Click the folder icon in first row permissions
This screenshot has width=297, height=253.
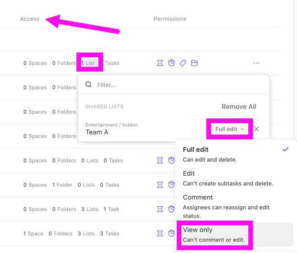(194, 63)
